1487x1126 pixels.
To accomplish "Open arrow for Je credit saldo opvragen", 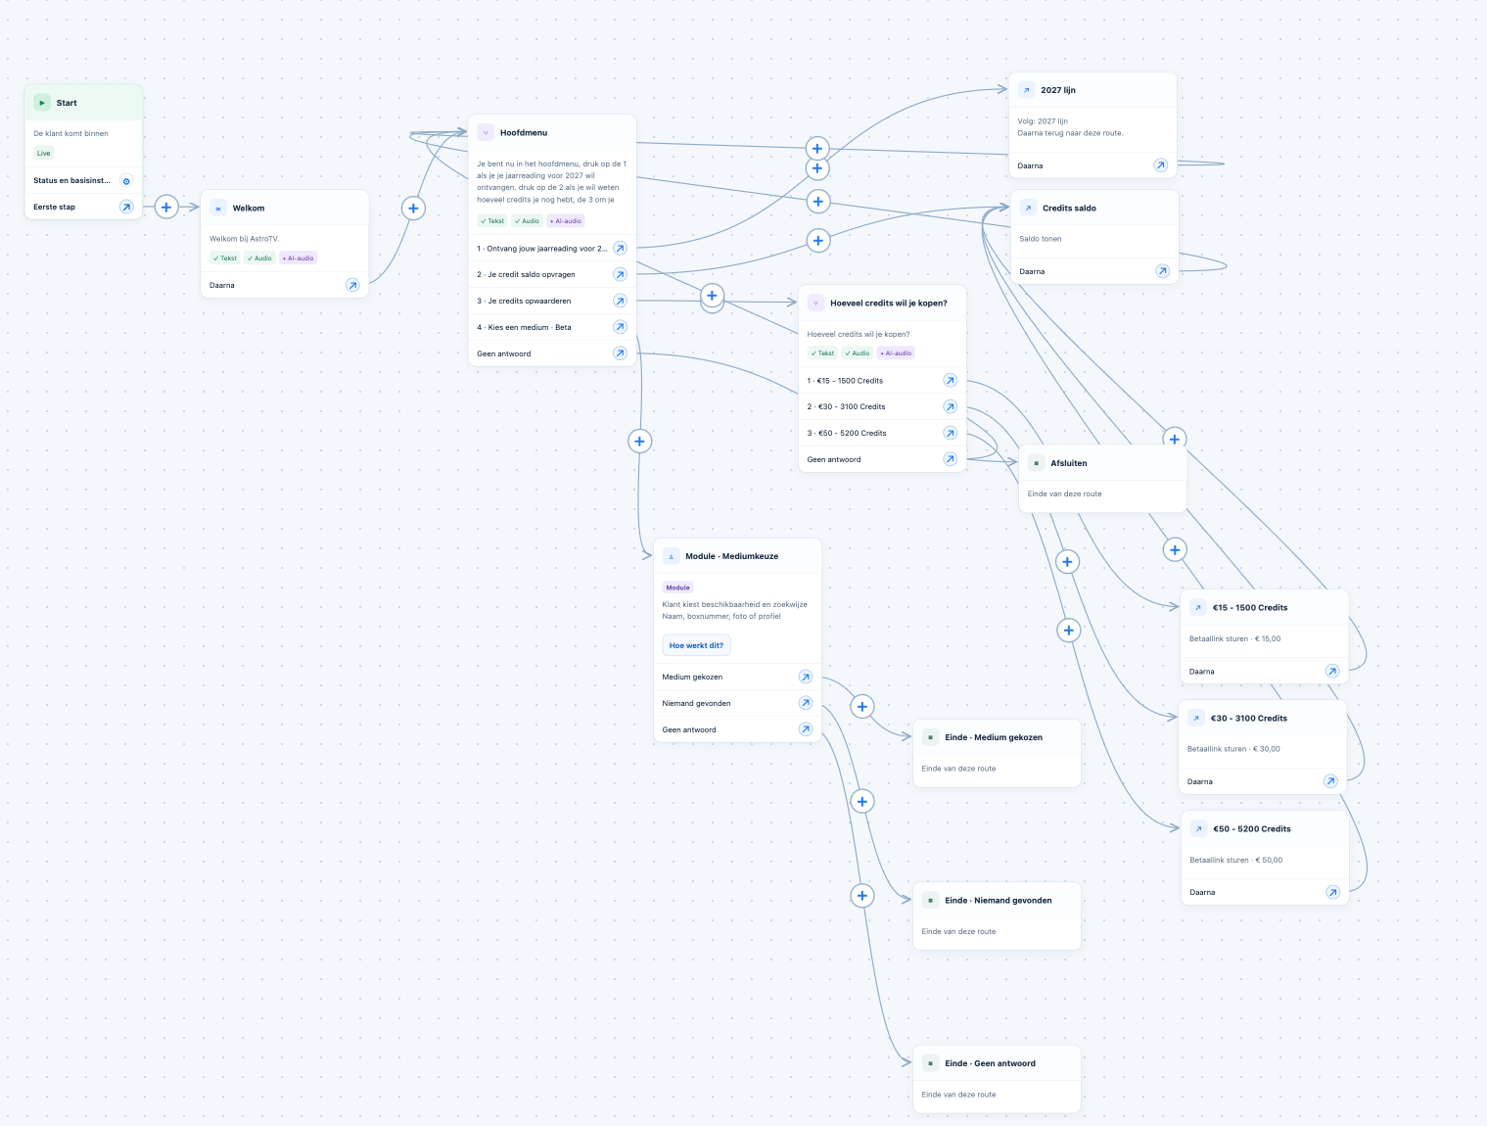I will (620, 274).
